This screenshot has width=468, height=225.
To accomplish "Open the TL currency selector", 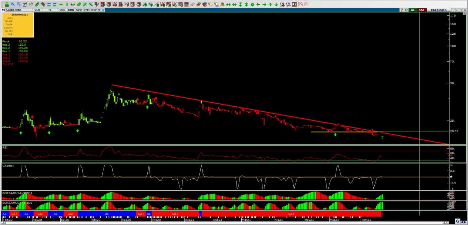I will (x=49, y=10).
